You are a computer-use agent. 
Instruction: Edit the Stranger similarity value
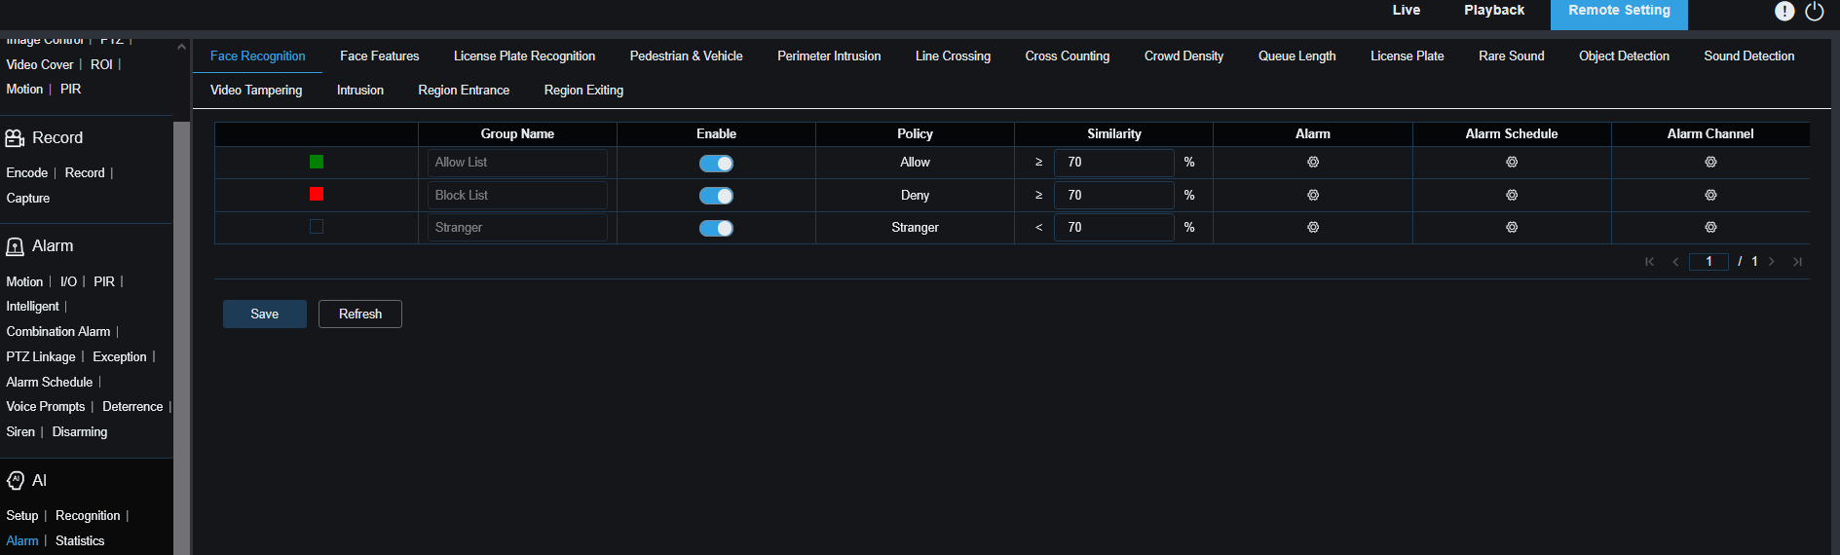point(1113,228)
